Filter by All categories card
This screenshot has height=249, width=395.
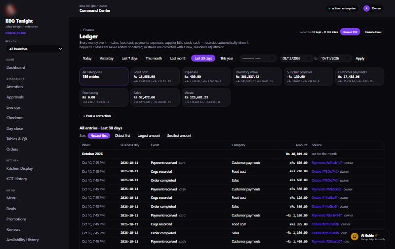pyautogui.click(x=104, y=77)
